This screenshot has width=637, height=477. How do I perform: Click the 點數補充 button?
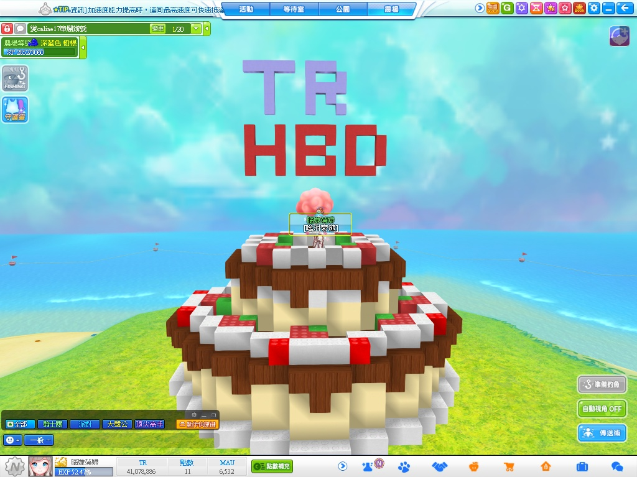coord(272,466)
